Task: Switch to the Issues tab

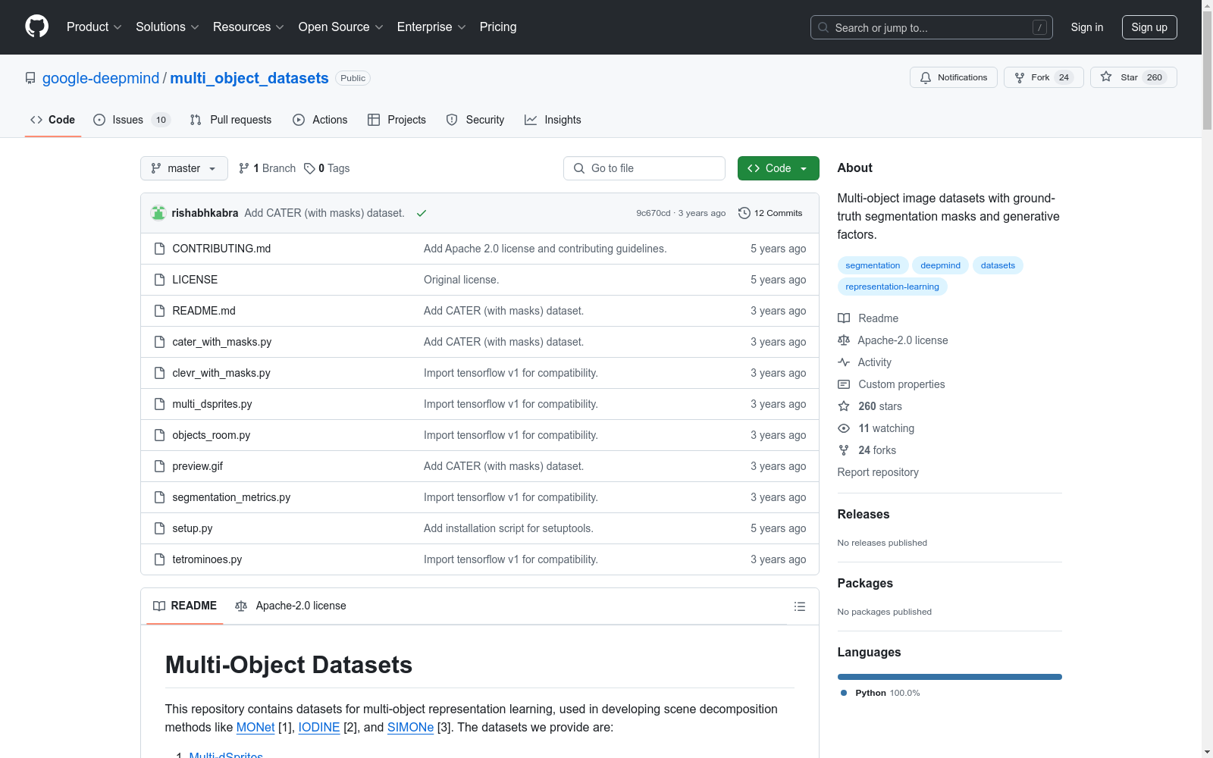Action: tap(132, 120)
